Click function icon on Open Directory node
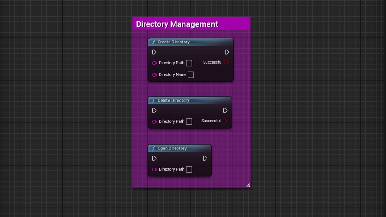 153,149
